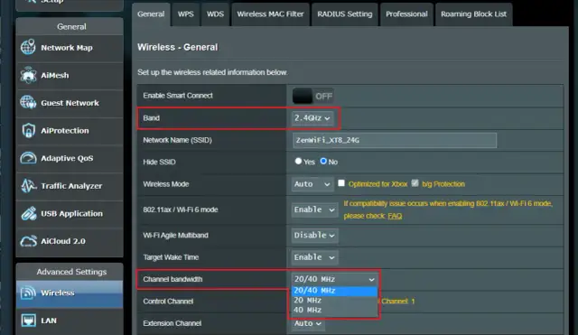Viewport: 578px width, 335px height.
Task: Switch to the WDS tab
Action: click(215, 14)
